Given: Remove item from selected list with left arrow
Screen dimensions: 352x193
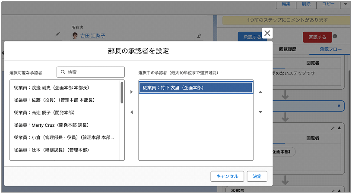Looking at the screenshot, I should tap(132, 112).
